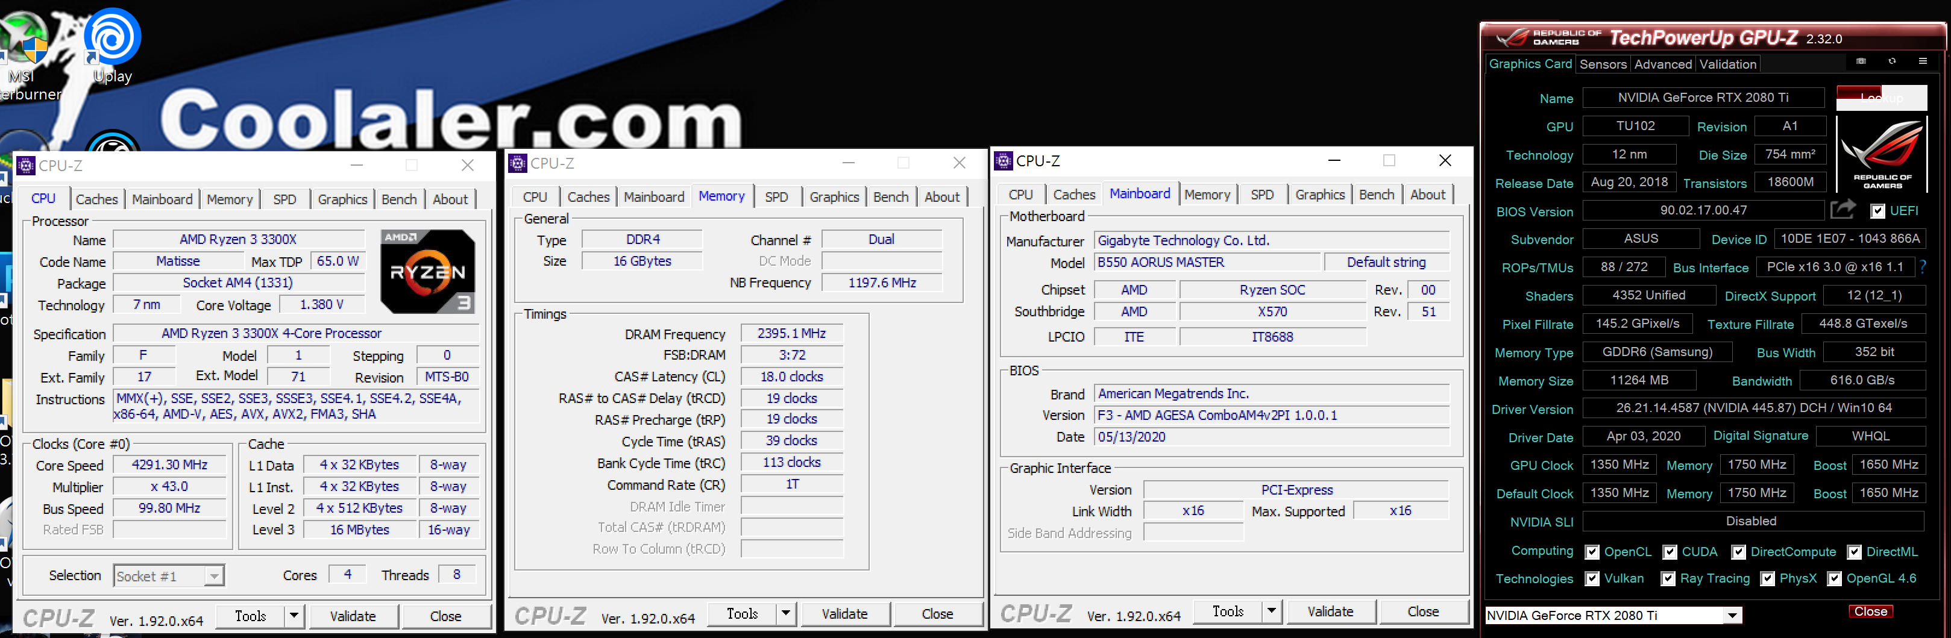Click Validate in middle Memory CPU-Z window
This screenshot has height=638, width=1951.
point(844,614)
